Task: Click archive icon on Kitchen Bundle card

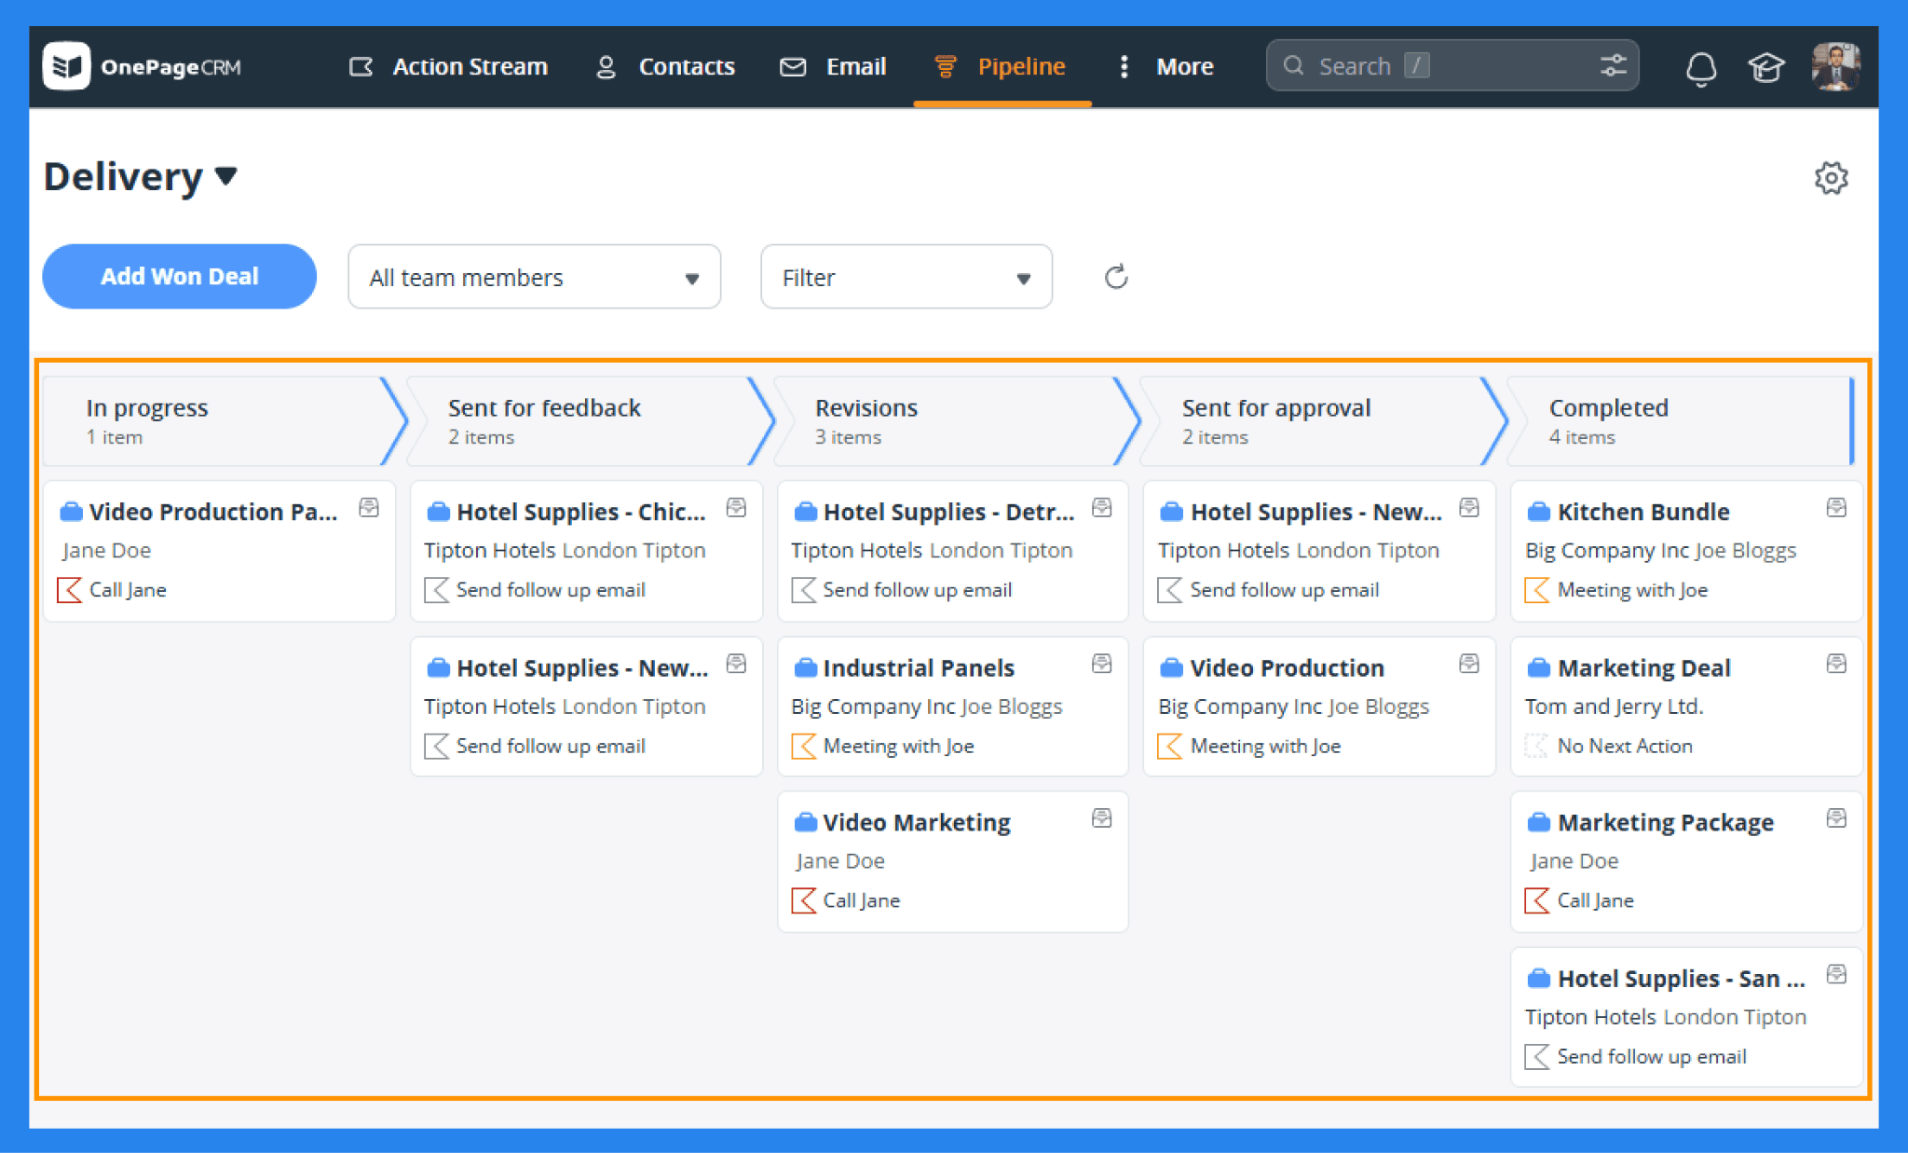Action: pos(1836,508)
